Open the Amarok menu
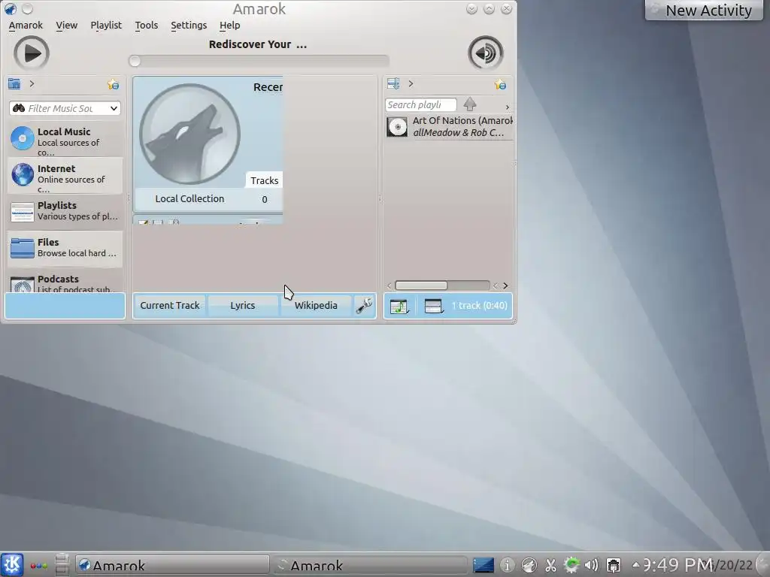Image resolution: width=770 pixels, height=577 pixels. coord(26,25)
